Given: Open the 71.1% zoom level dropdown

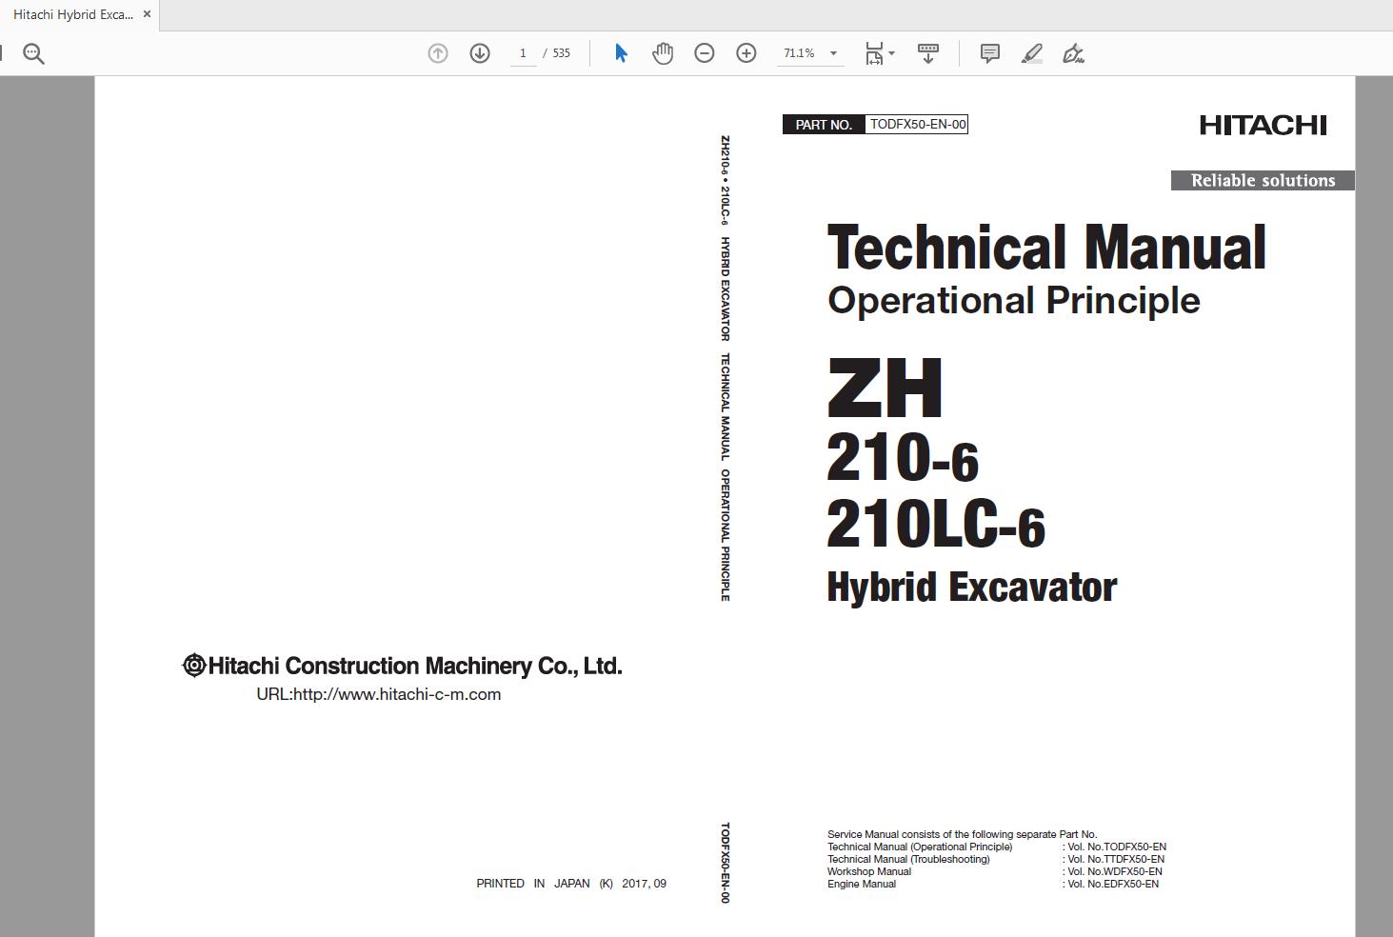Looking at the screenshot, I should [x=834, y=53].
